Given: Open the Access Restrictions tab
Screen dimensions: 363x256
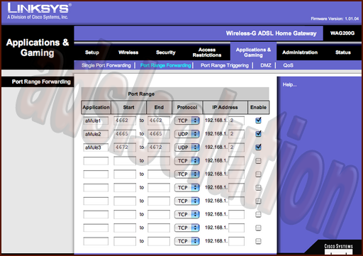Looking at the screenshot, I should pos(207,52).
